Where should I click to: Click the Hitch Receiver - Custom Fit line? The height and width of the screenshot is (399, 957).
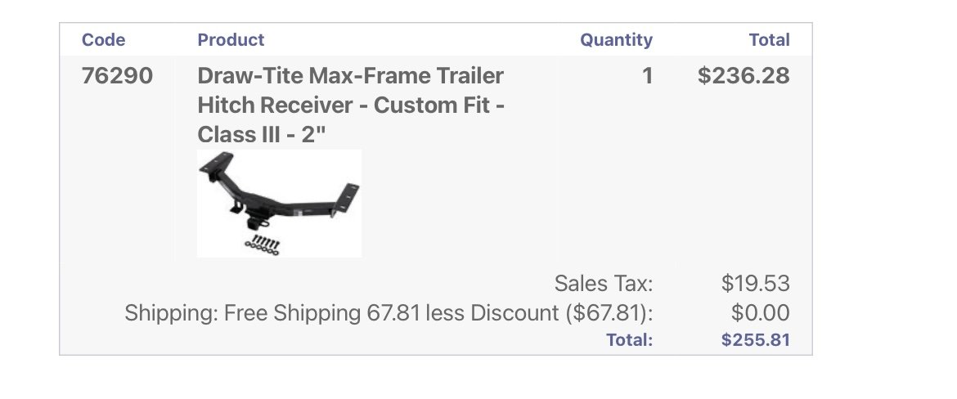point(351,105)
